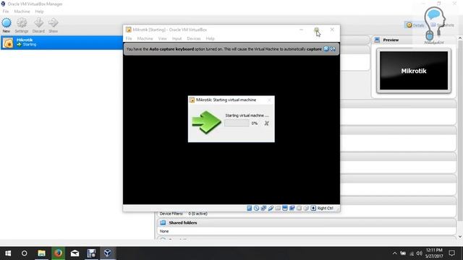
Task: Open Settings from the Manager toolbar
Action: [x=22, y=25]
